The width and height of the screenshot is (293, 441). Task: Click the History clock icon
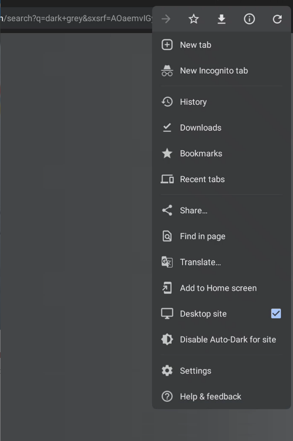167,102
